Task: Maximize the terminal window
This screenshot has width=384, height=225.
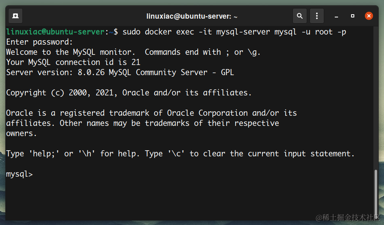Action: tap(352, 16)
